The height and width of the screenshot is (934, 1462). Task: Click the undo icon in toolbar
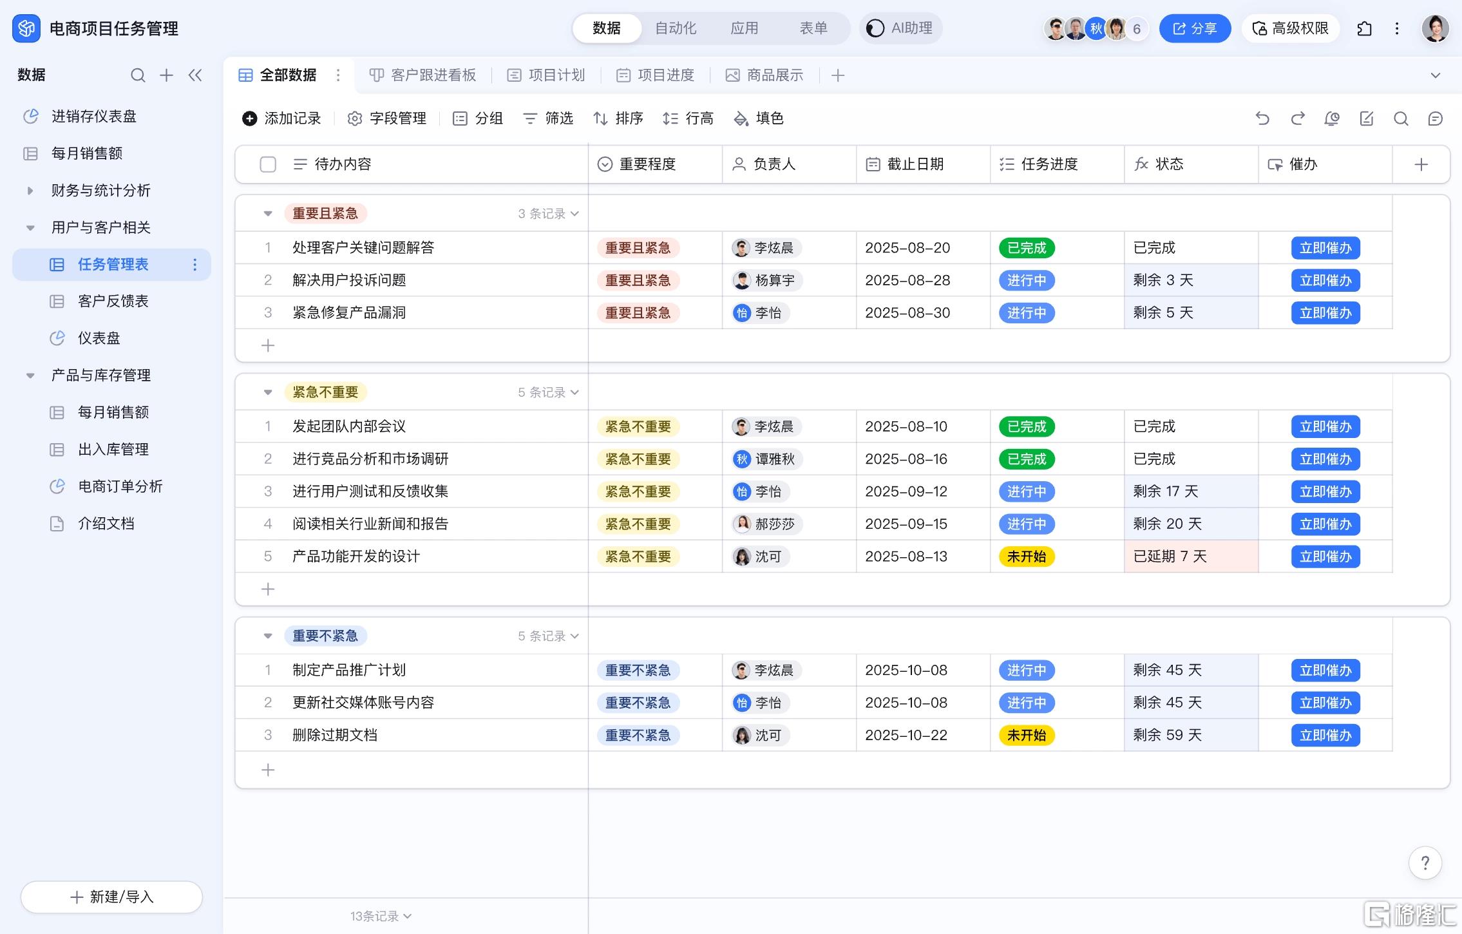click(x=1262, y=119)
